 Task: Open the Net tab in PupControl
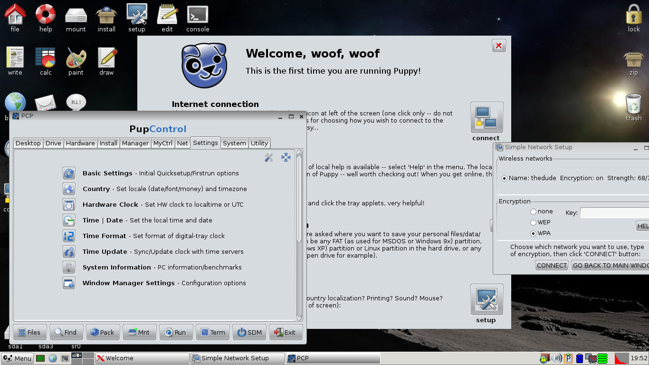[x=182, y=143]
